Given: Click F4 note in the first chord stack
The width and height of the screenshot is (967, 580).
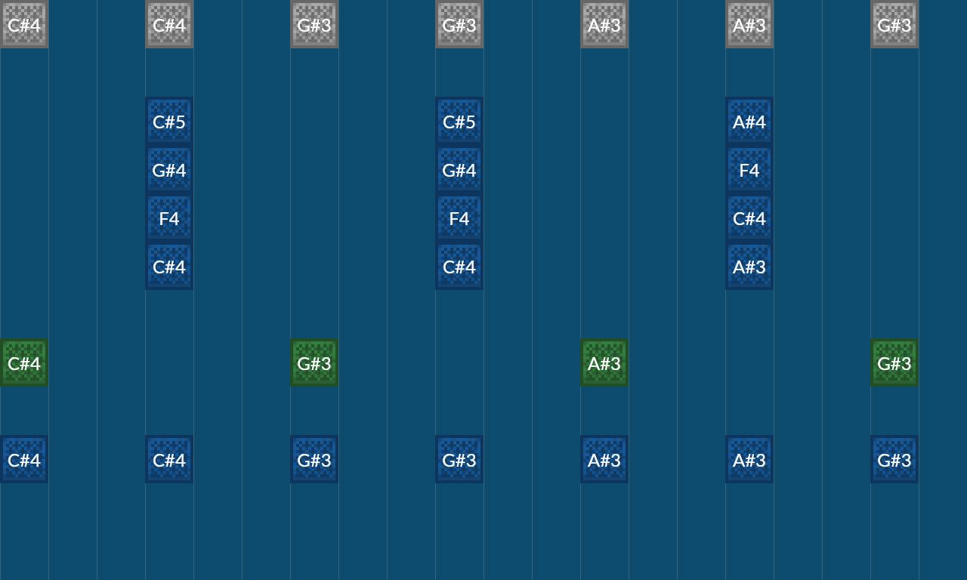Looking at the screenshot, I should (x=169, y=217).
